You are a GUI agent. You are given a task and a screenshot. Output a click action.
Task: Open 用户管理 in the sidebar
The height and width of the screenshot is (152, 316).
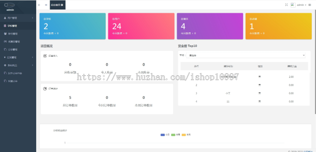(18, 18)
